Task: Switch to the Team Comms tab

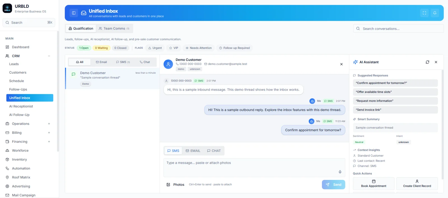Action: click(114, 28)
